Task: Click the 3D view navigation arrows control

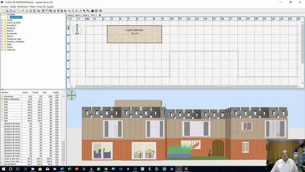Action: pyautogui.click(x=71, y=96)
